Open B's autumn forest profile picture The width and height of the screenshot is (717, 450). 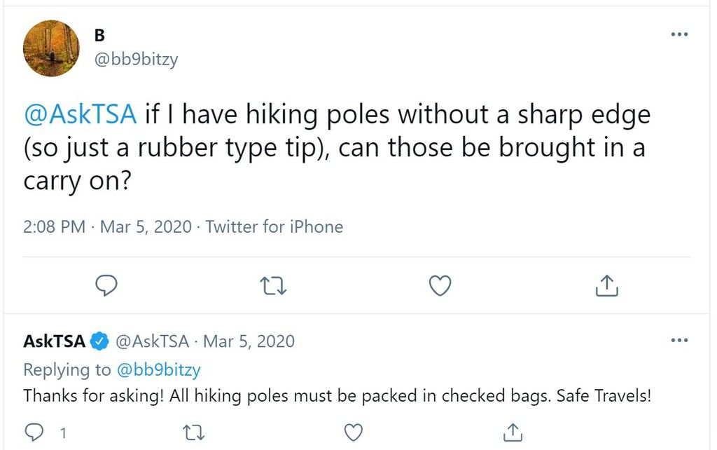[51, 48]
